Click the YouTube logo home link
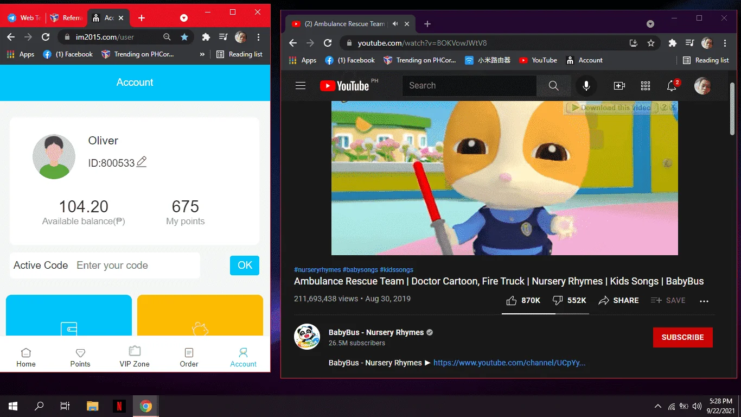This screenshot has width=741, height=417. [345, 86]
